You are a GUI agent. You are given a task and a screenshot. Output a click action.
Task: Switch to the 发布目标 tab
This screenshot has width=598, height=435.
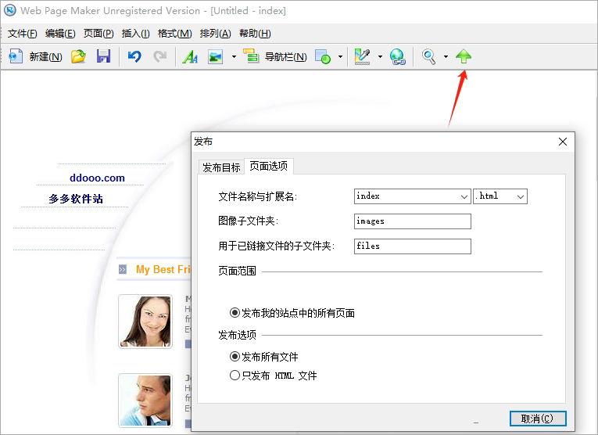click(221, 167)
